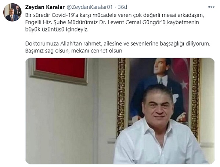Click the 36d tweet timestamp
Image resolution: width=220 pixels, height=167 pixels.
[x=122, y=7]
